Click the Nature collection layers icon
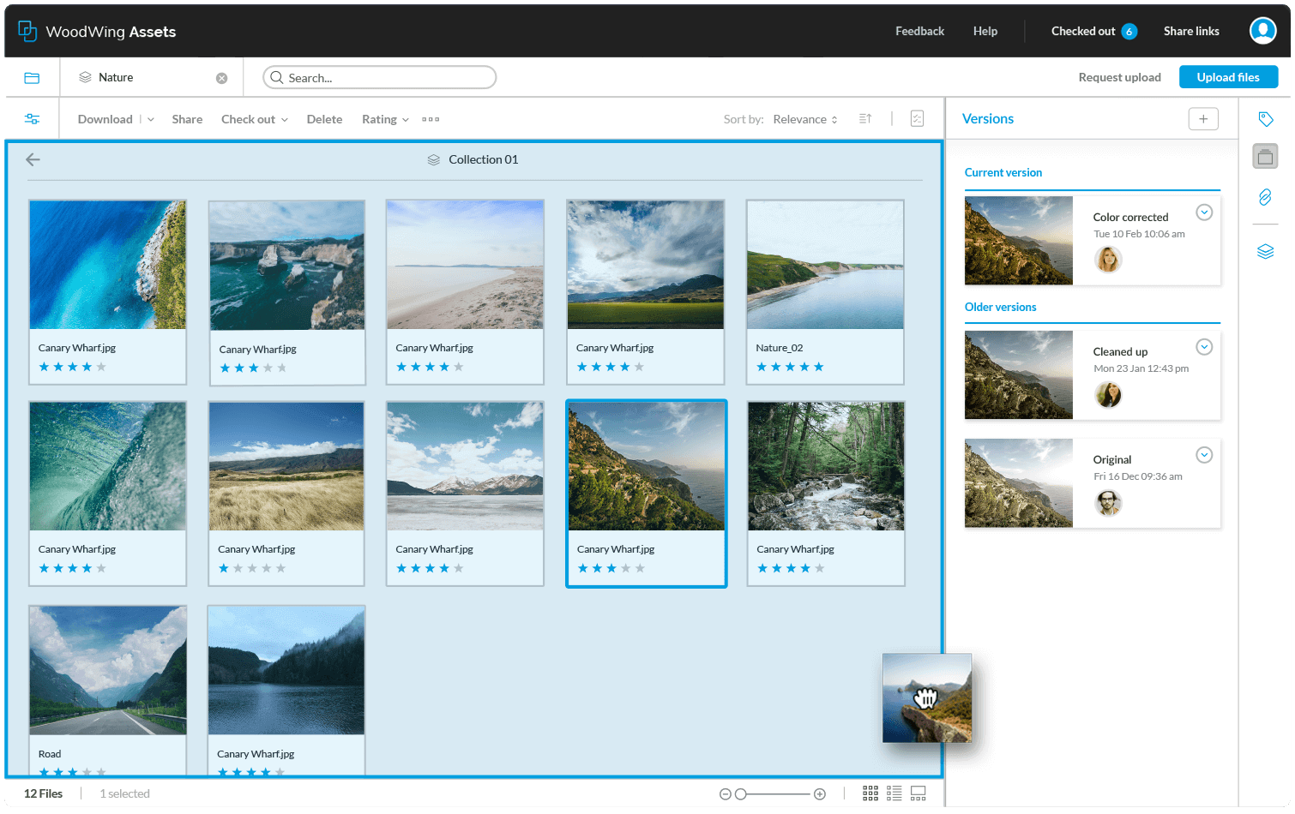This screenshot has height=814, width=1295. tap(85, 77)
